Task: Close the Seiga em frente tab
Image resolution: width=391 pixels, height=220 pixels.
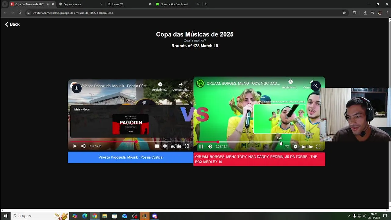Action: (101, 4)
